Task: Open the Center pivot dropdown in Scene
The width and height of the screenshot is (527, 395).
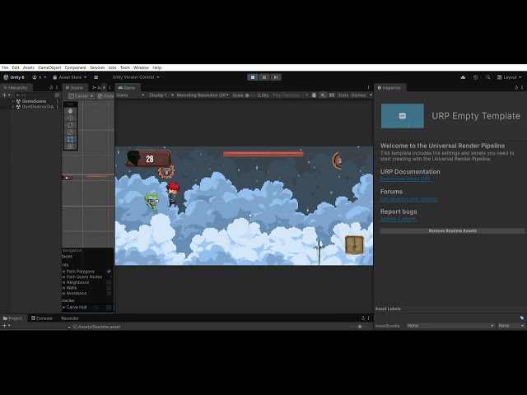Action: [x=81, y=96]
